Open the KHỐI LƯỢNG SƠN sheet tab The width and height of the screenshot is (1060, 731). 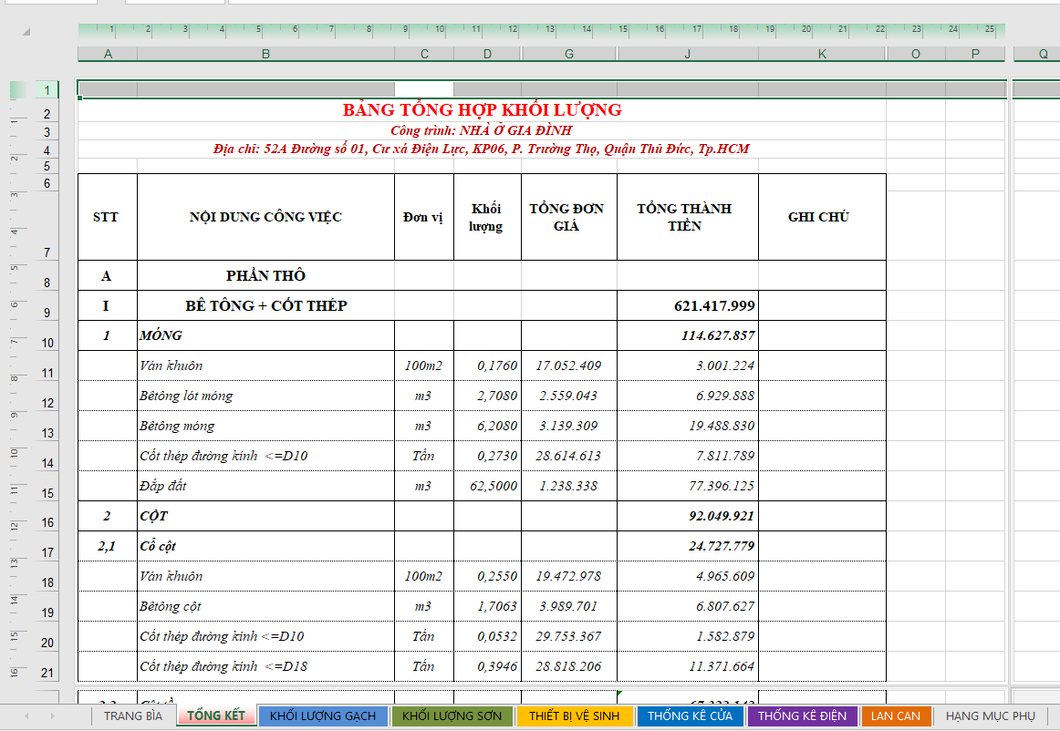pos(452,716)
